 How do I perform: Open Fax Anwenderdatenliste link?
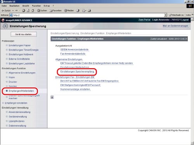(73, 54)
